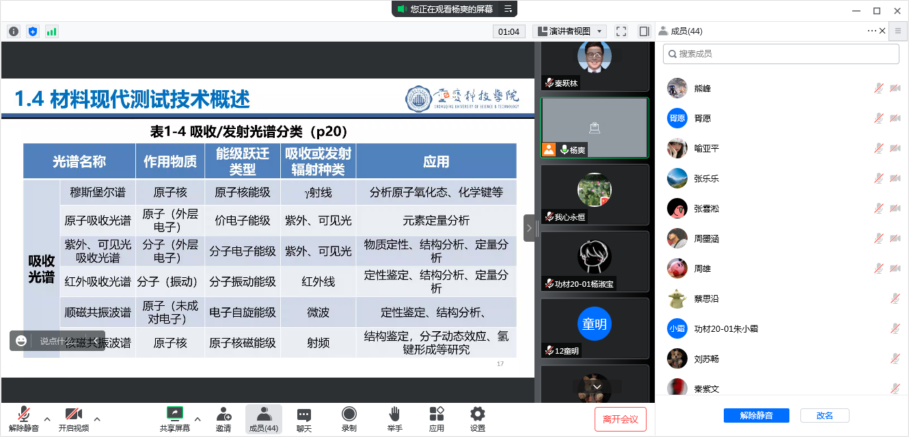Open the 演讲者视图 view dropdown

(x=569, y=31)
